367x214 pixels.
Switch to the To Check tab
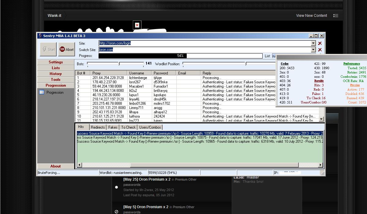point(128,127)
